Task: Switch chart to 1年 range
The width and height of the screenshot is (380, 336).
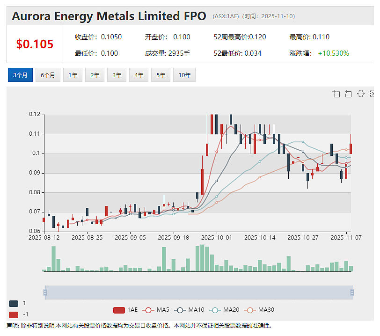Action: coord(73,75)
